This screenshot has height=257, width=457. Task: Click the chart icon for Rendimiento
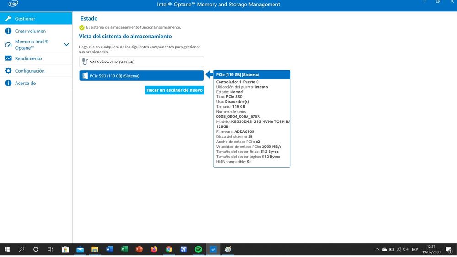click(8, 58)
